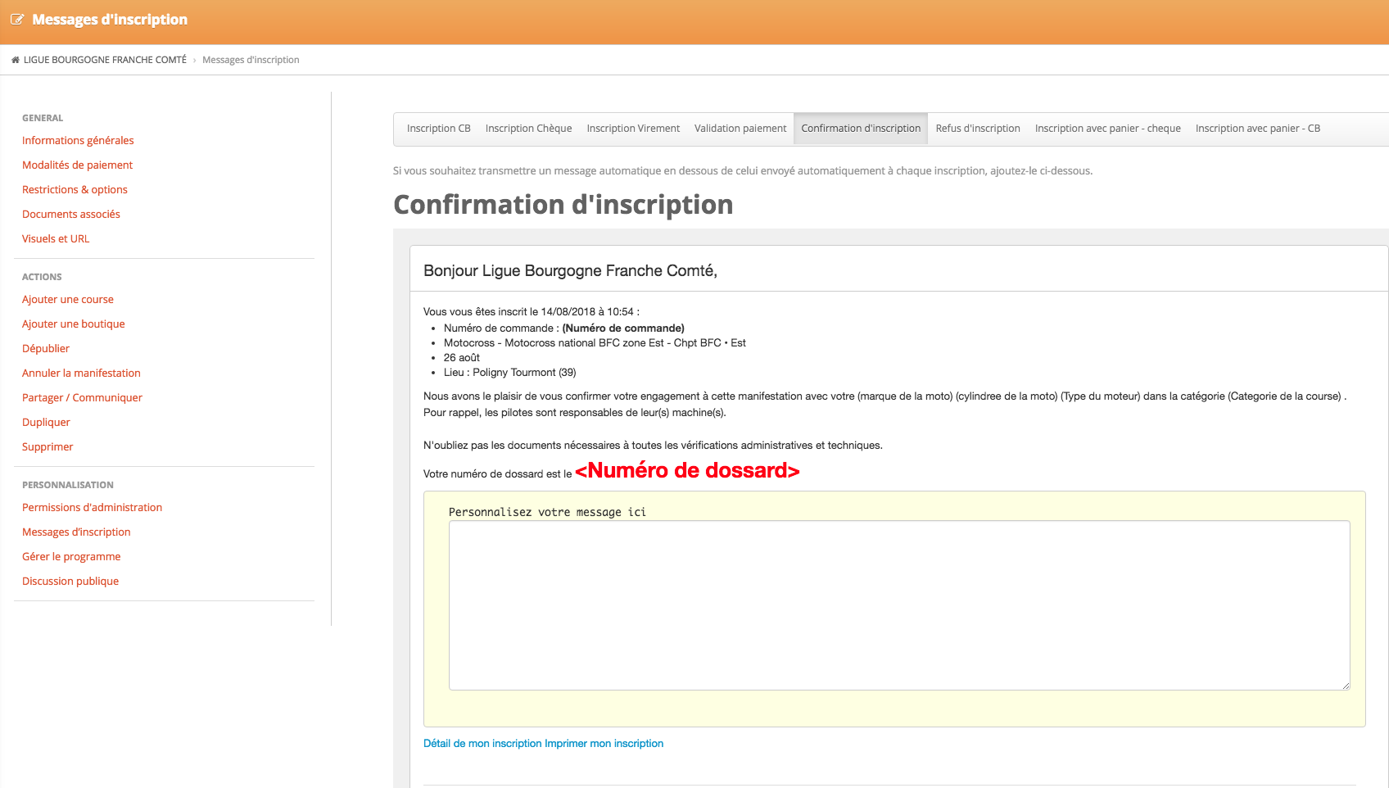Click the bold (Numéro de commande) text

click(623, 328)
